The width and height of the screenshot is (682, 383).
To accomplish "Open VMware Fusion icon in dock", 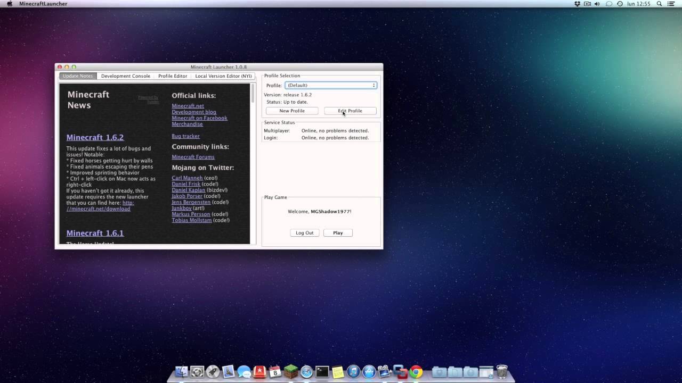I will pyautogui.click(x=400, y=371).
